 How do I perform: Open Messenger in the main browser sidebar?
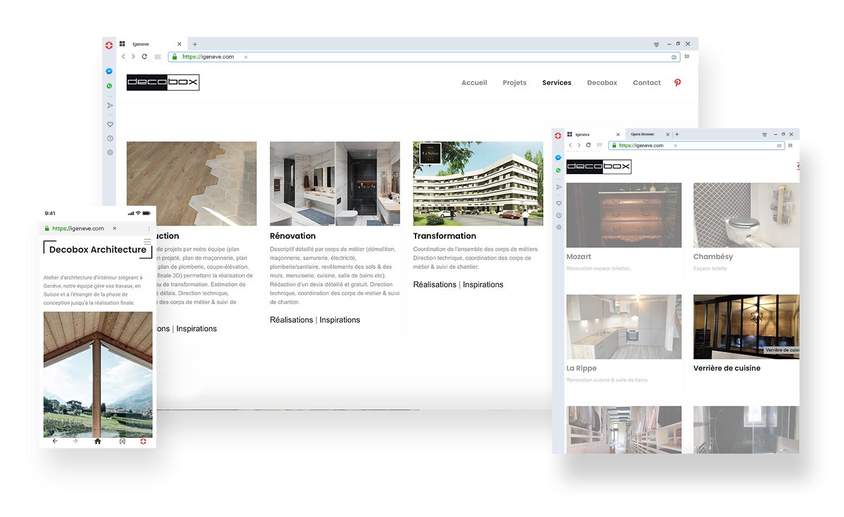109,72
